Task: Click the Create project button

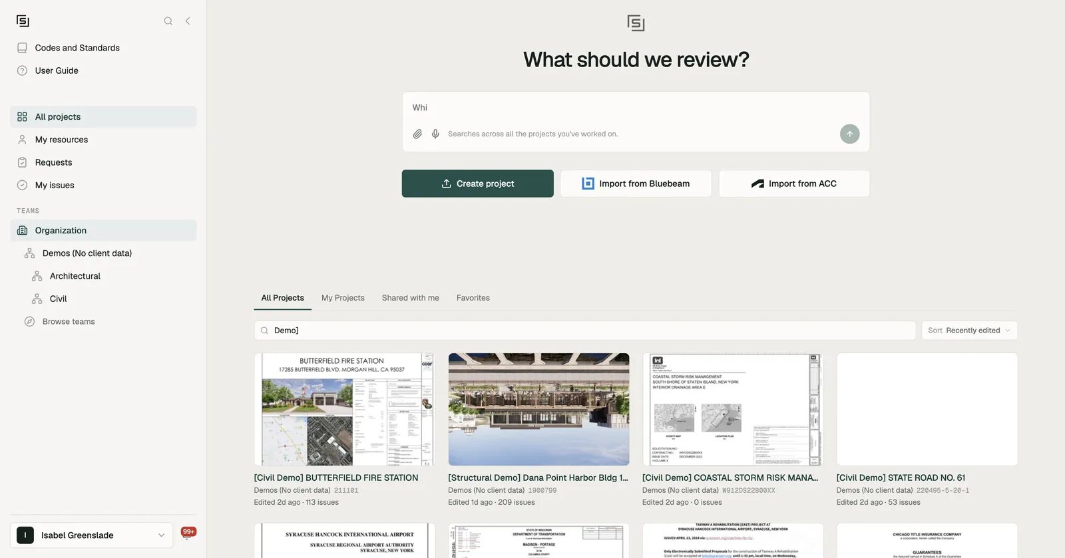Action: click(477, 184)
